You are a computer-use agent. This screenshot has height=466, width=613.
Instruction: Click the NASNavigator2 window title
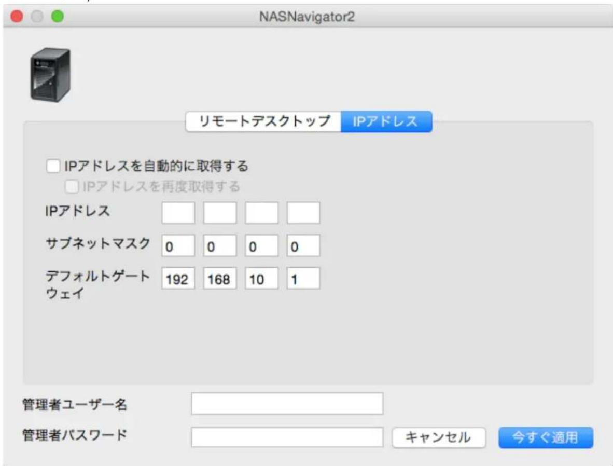[307, 17]
